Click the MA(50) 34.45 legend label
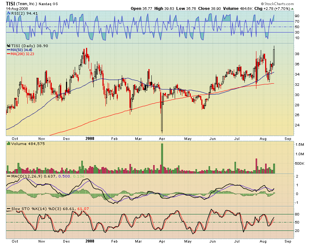The width and height of the screenshot is (310, 244). (x=22, y=50)
